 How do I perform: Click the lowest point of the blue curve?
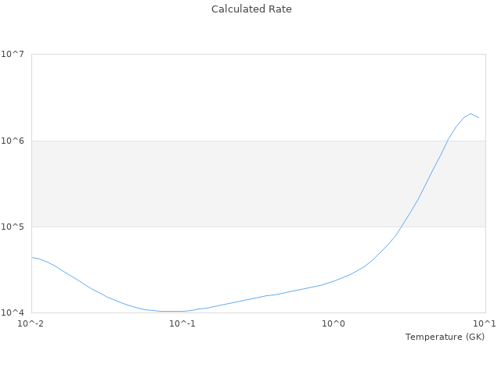172,311
